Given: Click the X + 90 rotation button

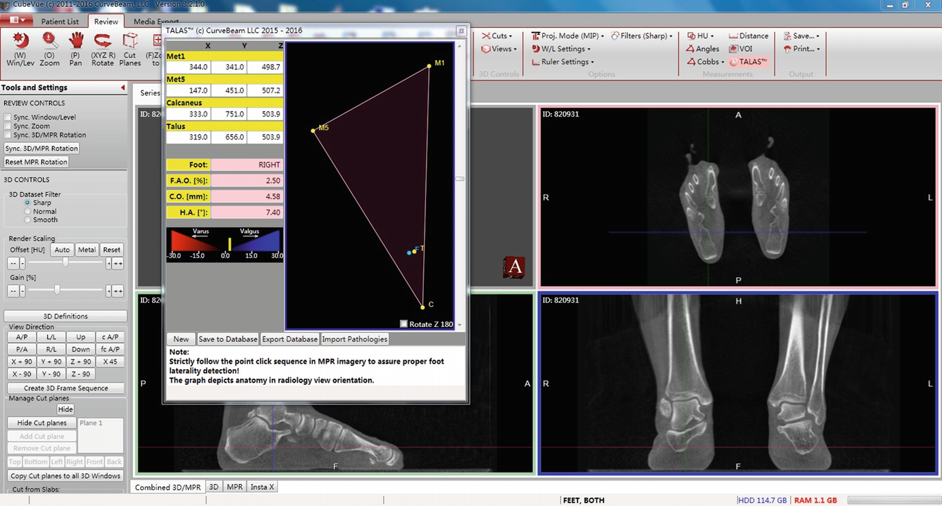Looking at the screenshot, I should point(22,362).
